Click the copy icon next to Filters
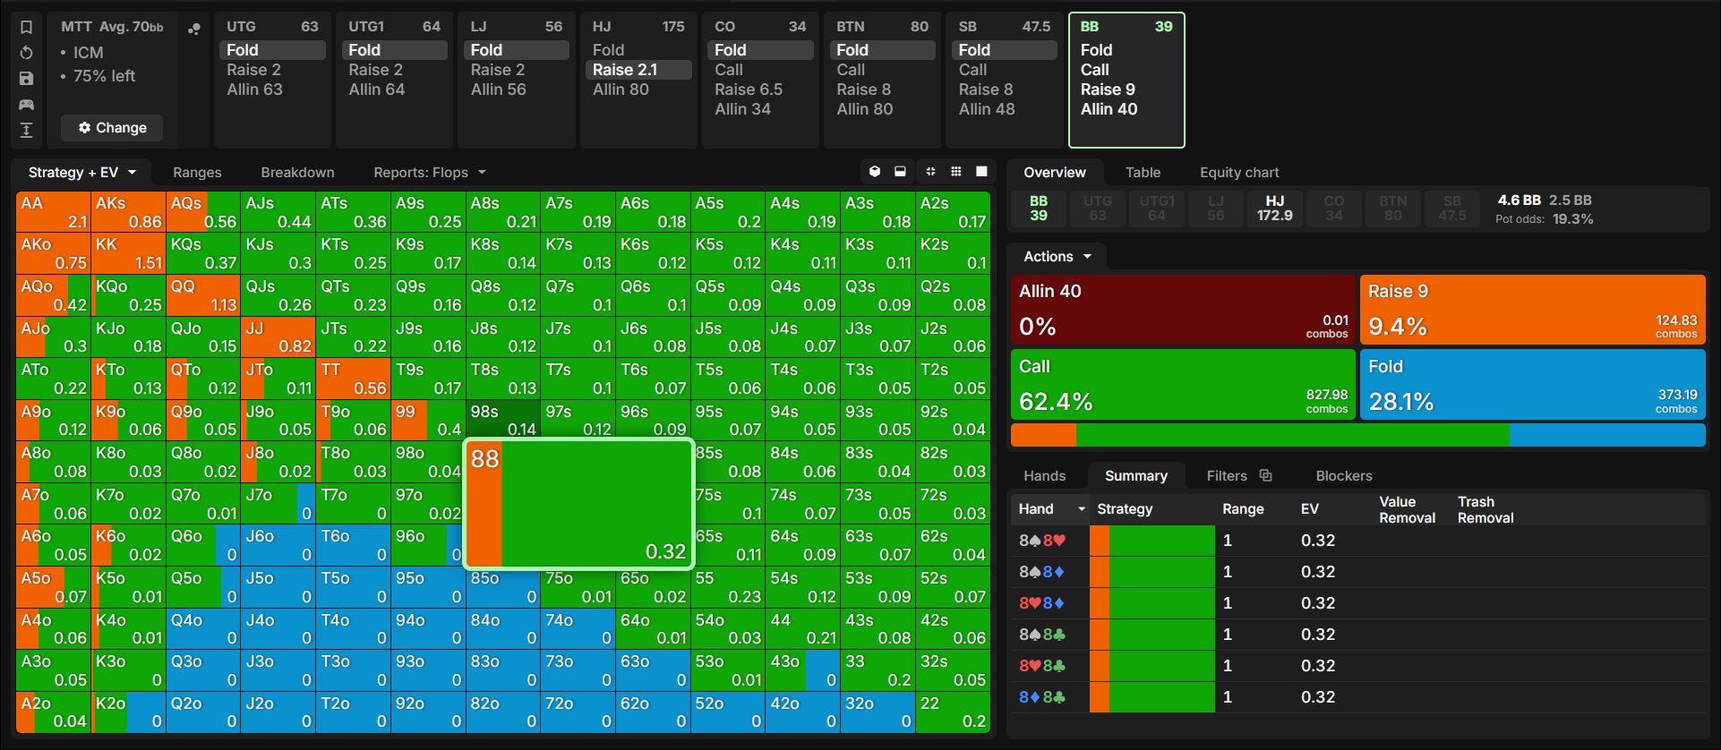 tap(1265, 475)
